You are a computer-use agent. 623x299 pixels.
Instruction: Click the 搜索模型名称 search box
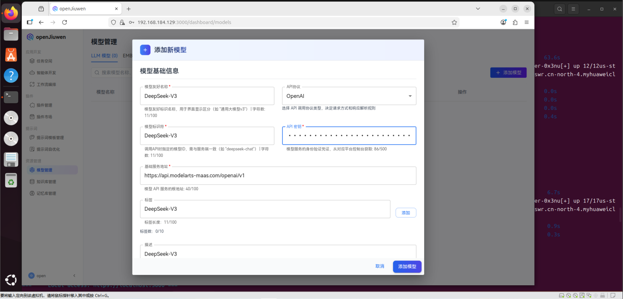click(x=111, y=73)
